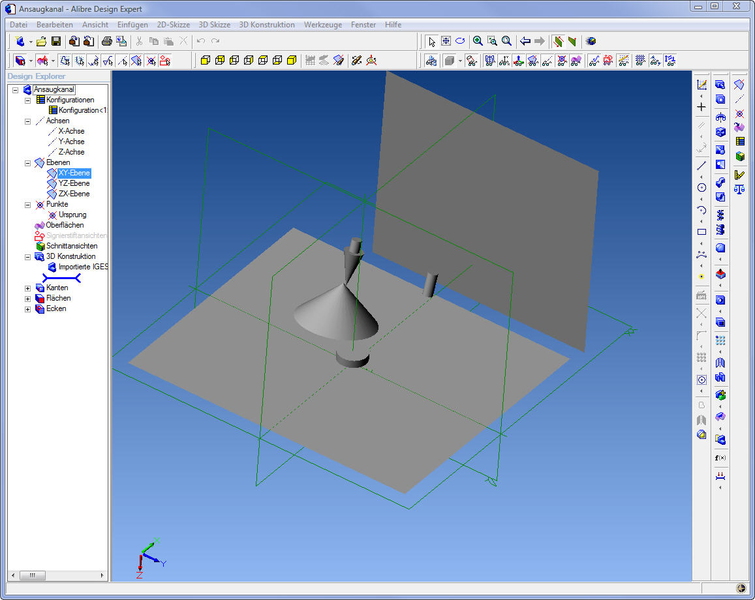Click the Mirror feature icon

tap(720, 363)
